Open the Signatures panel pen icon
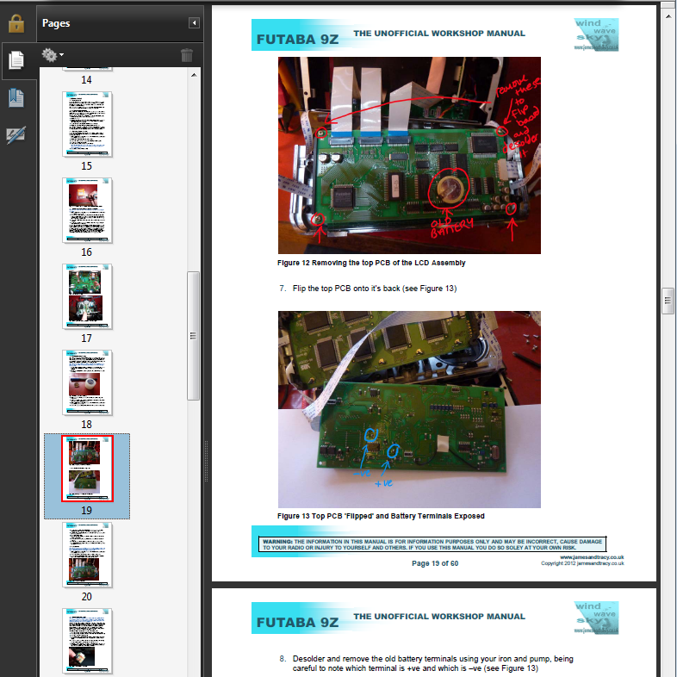The image size is (677, 677). [x=16, y=134]
